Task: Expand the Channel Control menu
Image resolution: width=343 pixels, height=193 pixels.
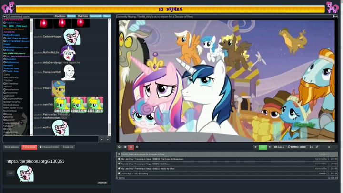Action: (49, 147)
